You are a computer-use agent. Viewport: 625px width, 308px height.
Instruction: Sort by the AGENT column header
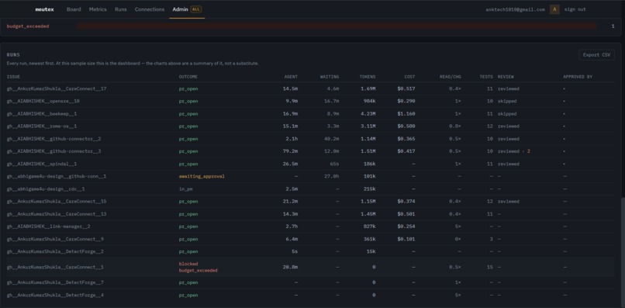pos(291,77)
